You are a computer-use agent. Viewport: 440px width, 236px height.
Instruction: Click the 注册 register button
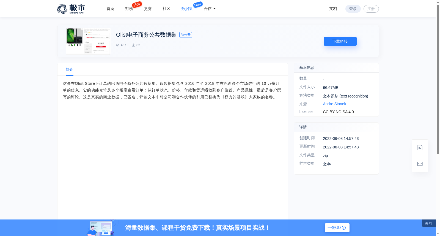pyautogui.click(x=371, y=9)
